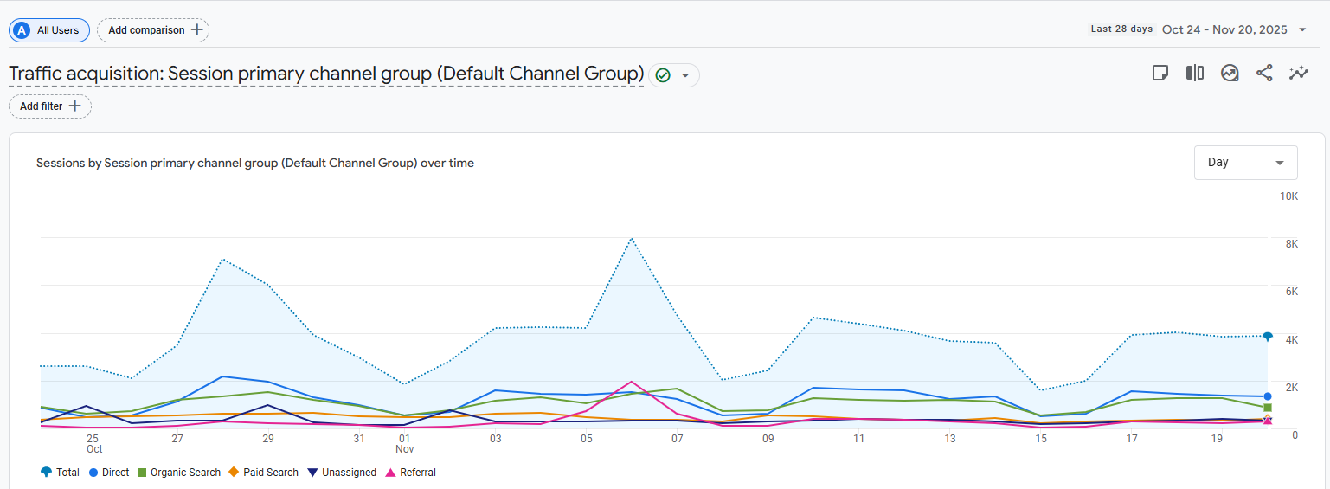Click the Total endpoint marker on chart
The image size is (1330, 489).
(1267, 336)
